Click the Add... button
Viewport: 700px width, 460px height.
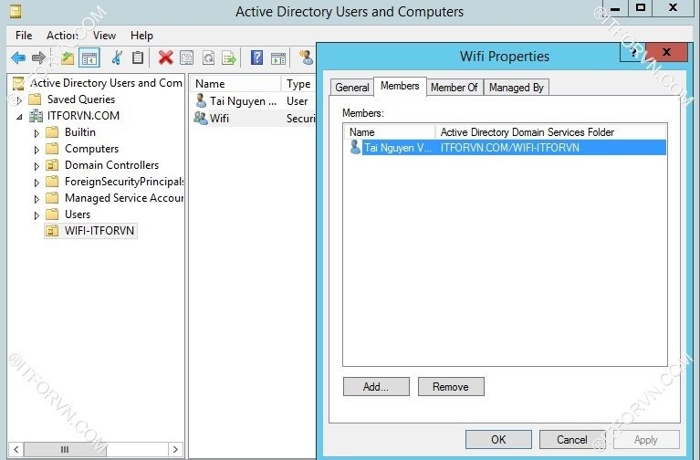pos(376,386)
